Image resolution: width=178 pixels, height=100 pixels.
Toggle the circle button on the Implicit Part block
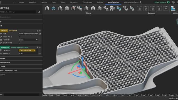(x=40, y=47)
